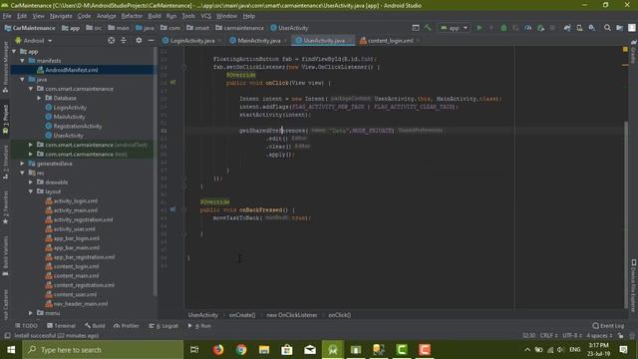This screenshot has height=359, width=638.
Task: Click the Project panel vertical scrollbar
Action: pos(156,171)
